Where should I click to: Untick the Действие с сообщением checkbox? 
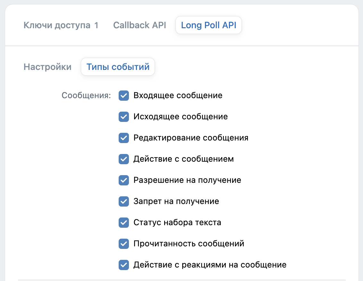point(124,159)
